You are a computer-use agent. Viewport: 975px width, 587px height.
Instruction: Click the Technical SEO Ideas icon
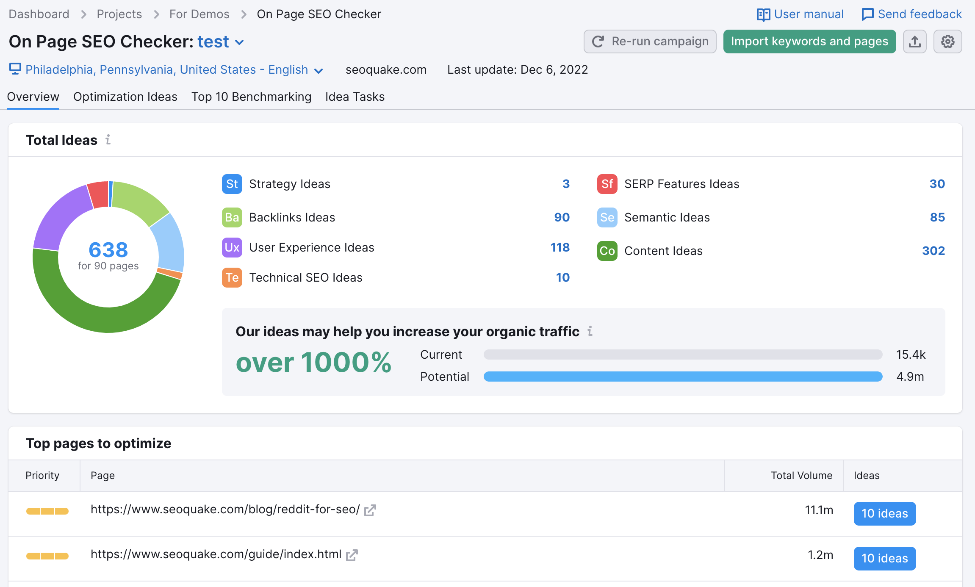(x=231, y=278)
